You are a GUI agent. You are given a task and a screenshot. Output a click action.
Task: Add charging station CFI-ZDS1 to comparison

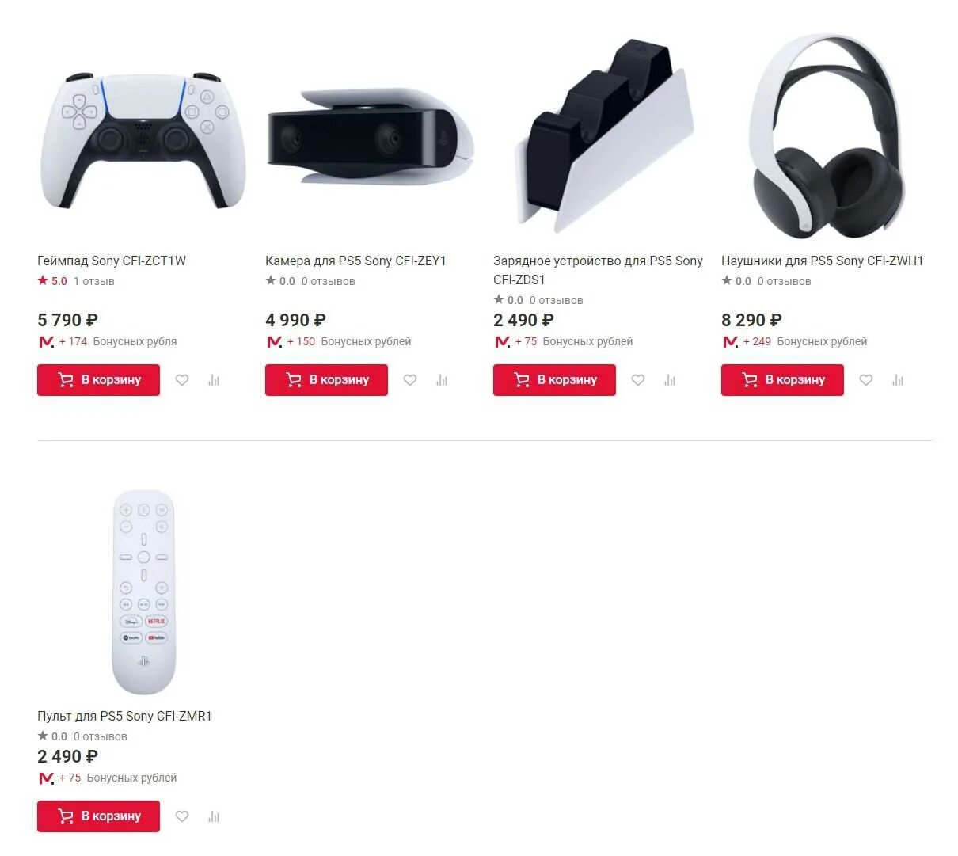coord(670,380)
